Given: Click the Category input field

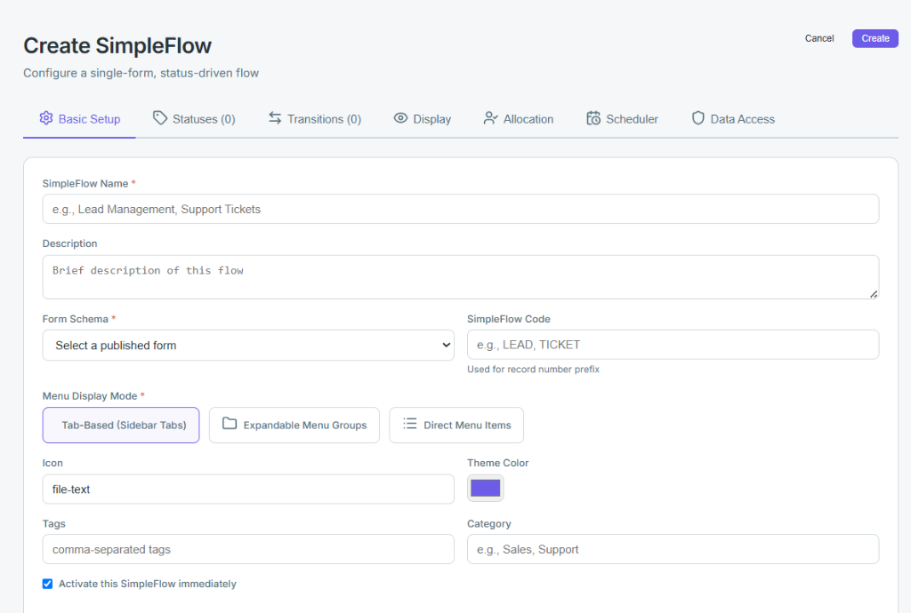Looking at the screenshot, I should (673, 549).
